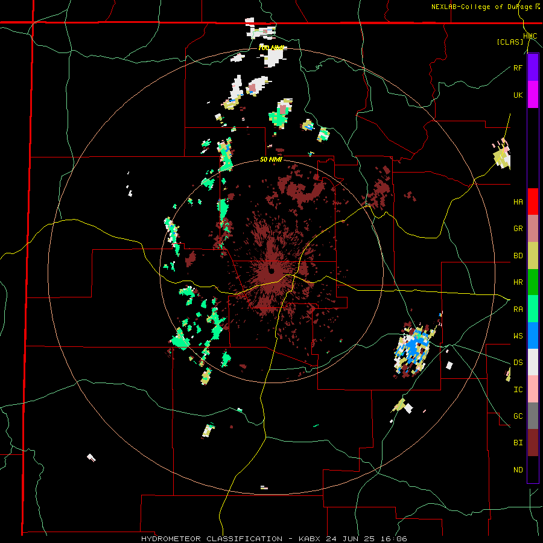Click the magenta UK color swatch in legend
Image resolution: width=543 pixels, height=543 pixels.
533,95
